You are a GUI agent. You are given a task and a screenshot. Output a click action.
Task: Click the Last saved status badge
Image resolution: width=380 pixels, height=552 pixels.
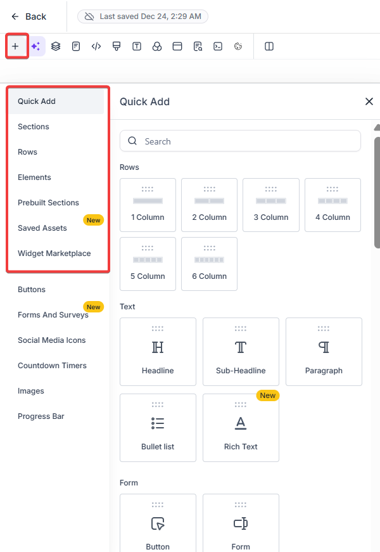(142, 16)
